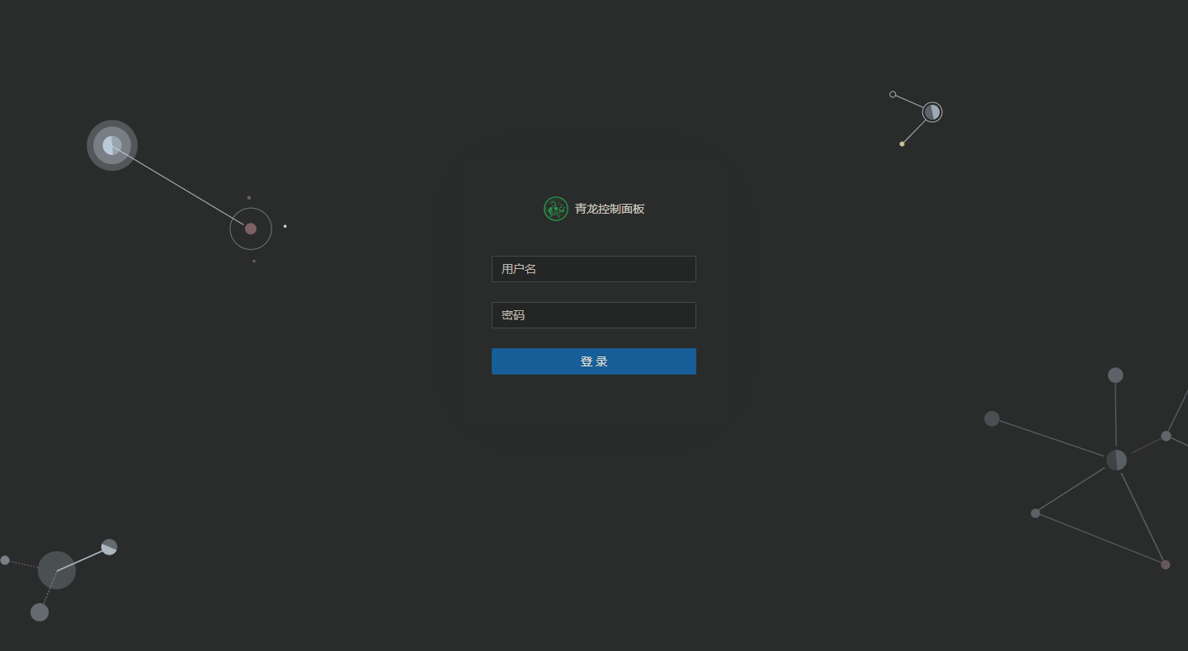Focus the 用户名 username field
Viewport: 1188px width, 651px height.
pos(593,268)
